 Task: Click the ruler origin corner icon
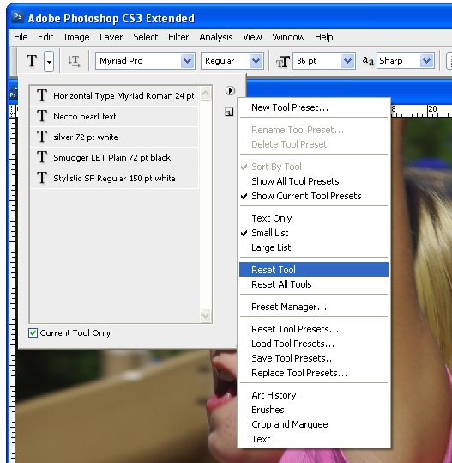pyautogui.click(x=12, y=112)
